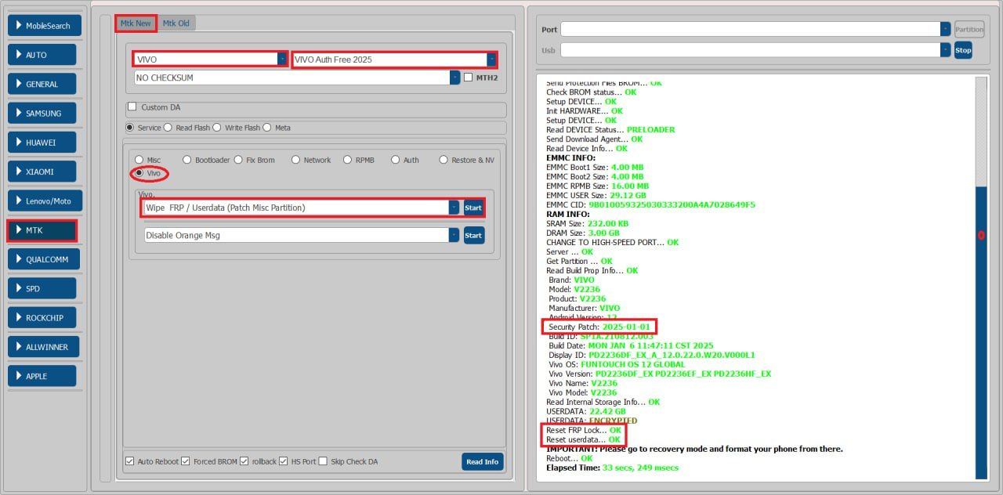
Task: Open the NO CHECKSUM dropdown
Action: click(454, 78)
